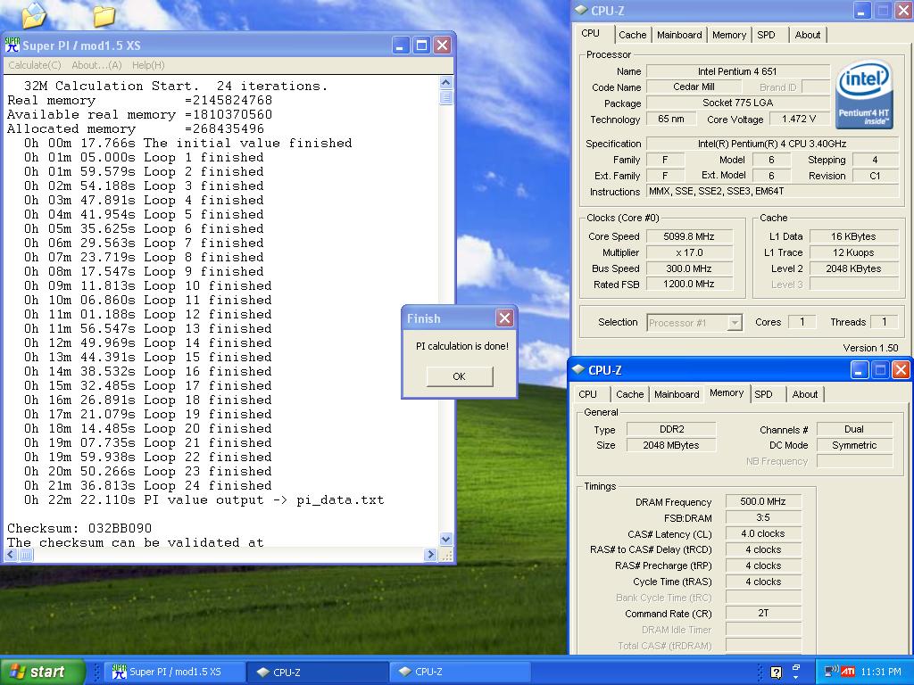The image size is (914, 685).
Task: Click Super PI scroll up arrow
Action: coord(446,83)
